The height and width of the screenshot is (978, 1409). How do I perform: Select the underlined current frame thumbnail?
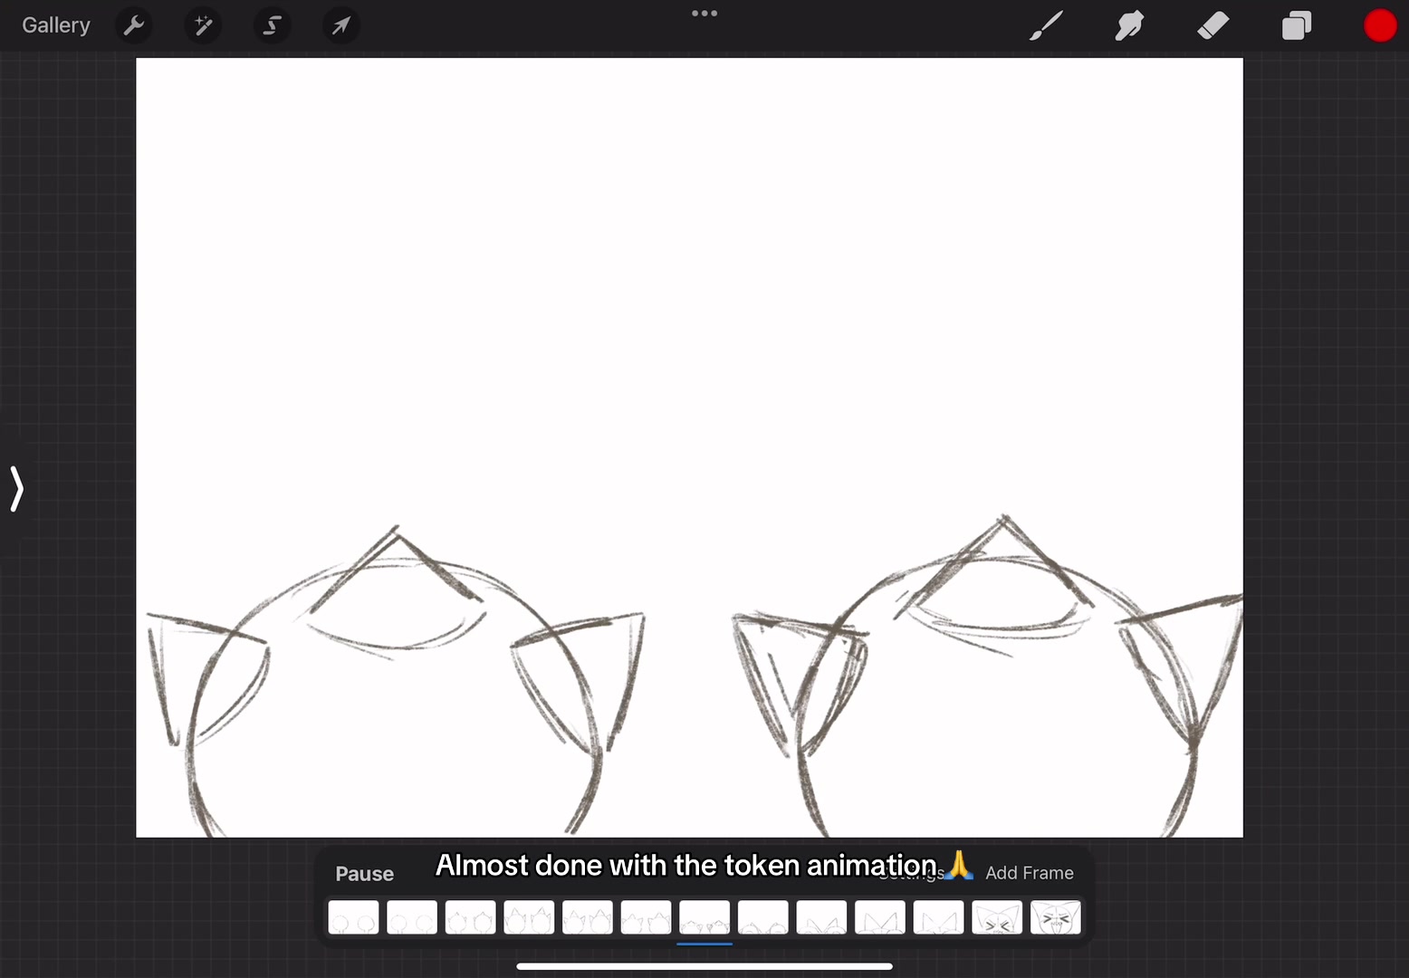click(x=704, y=917)
